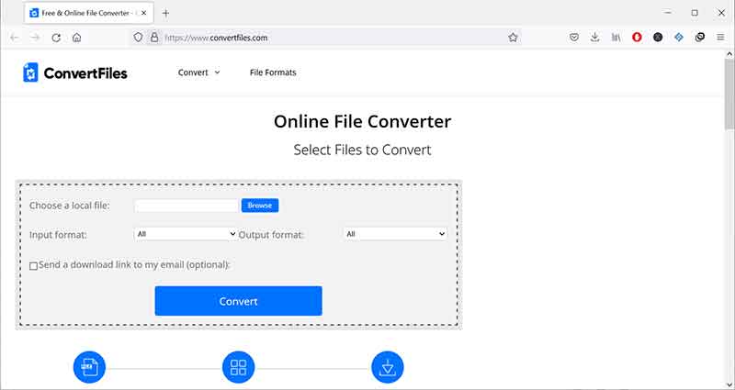Click the download step circle icon
This screenshot has width=735, height=390.
pos(387,368)
